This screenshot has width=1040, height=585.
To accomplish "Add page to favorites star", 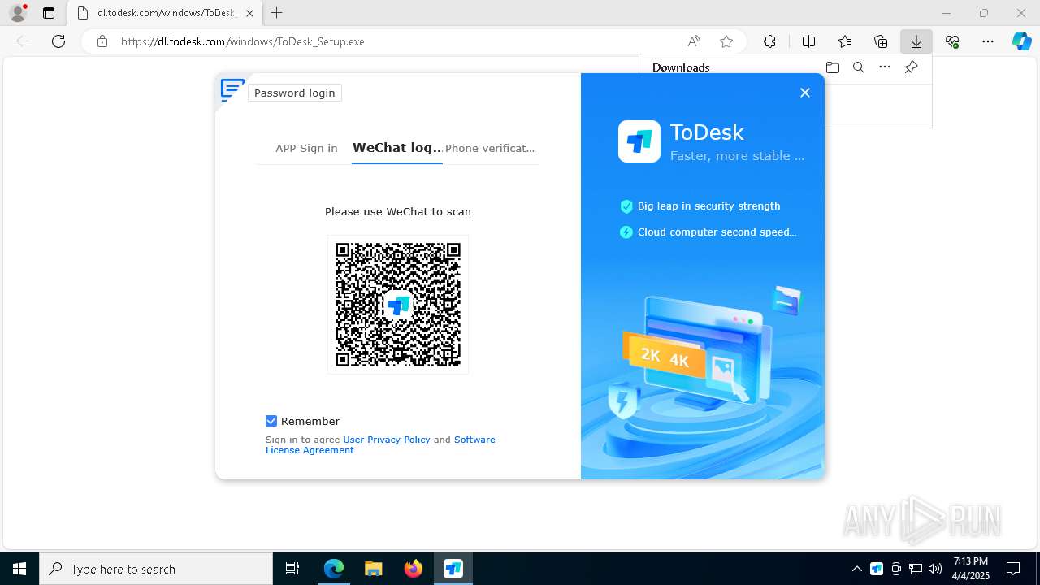I will click(726, 41).
